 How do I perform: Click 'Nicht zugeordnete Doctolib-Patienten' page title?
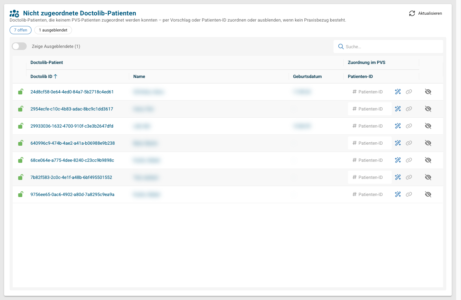coord(80,13)
